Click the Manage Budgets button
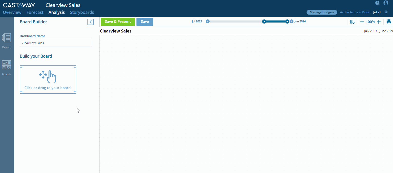Image resolution: width=393 pixels, height=173 pixels. [x=322, y=12]
